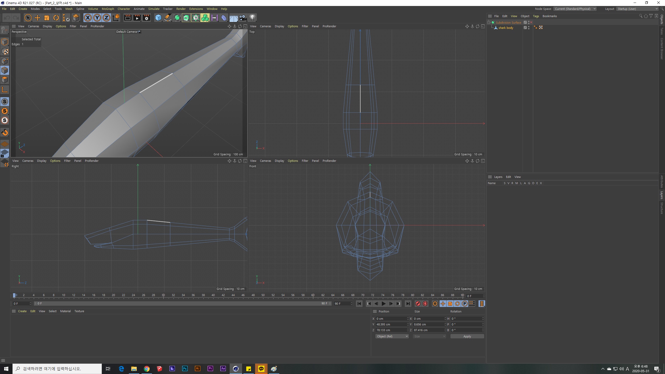Click the Size Z value stepper arrows

(445, 330)
